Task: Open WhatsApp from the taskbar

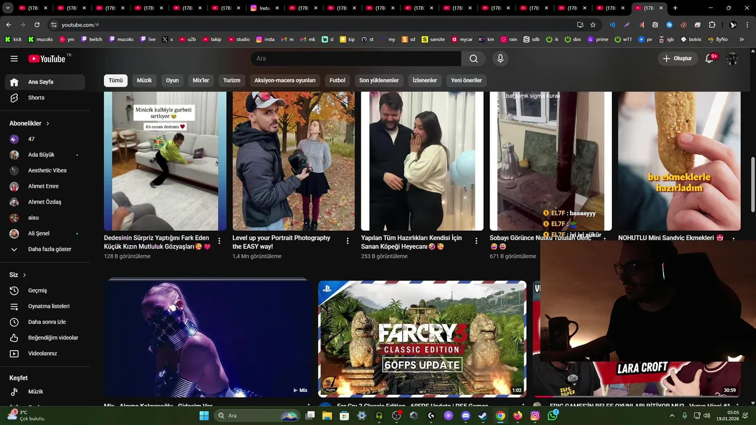Action: coord(552,416)
